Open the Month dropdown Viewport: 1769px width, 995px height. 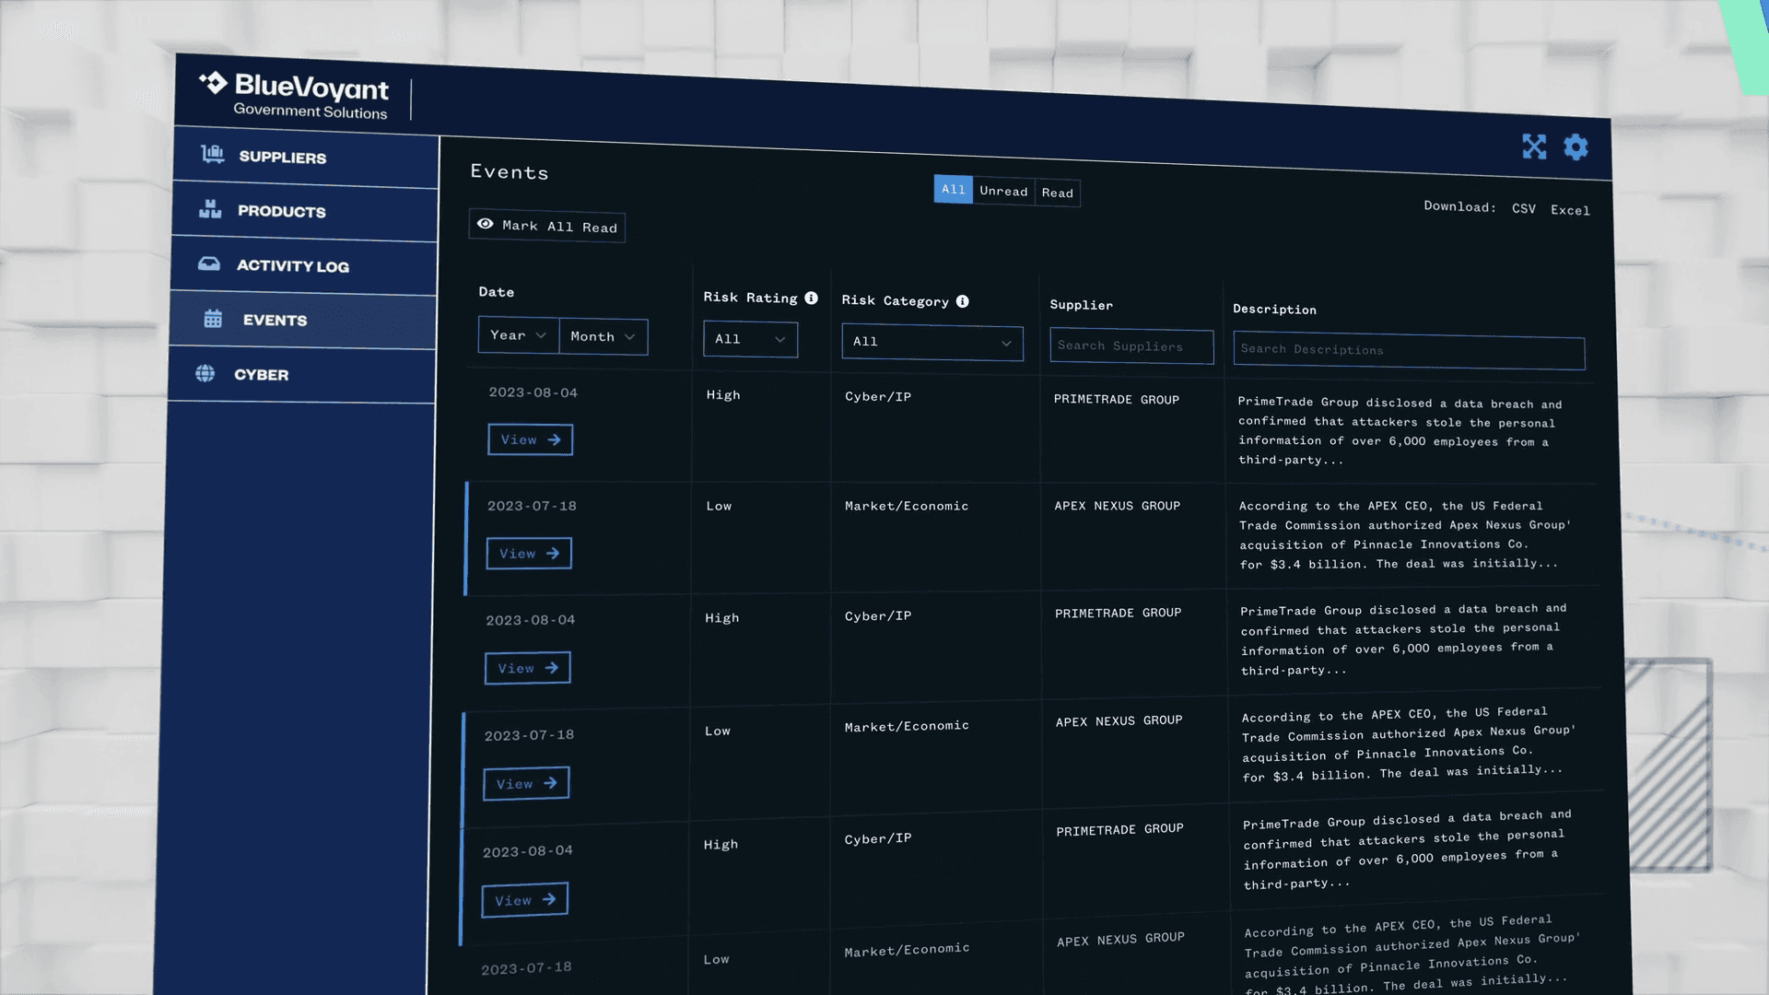tap(603, 336)
